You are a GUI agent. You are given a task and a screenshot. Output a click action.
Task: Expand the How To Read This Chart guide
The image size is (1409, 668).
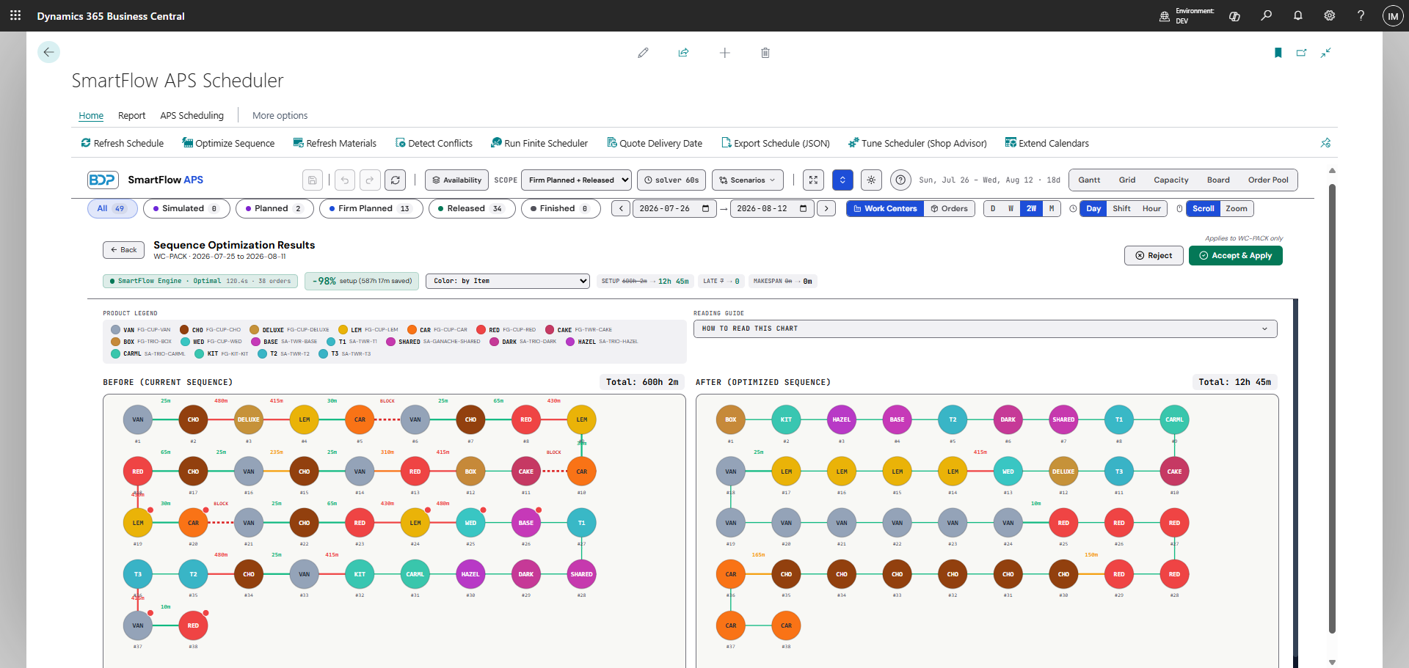pos(986,329)
